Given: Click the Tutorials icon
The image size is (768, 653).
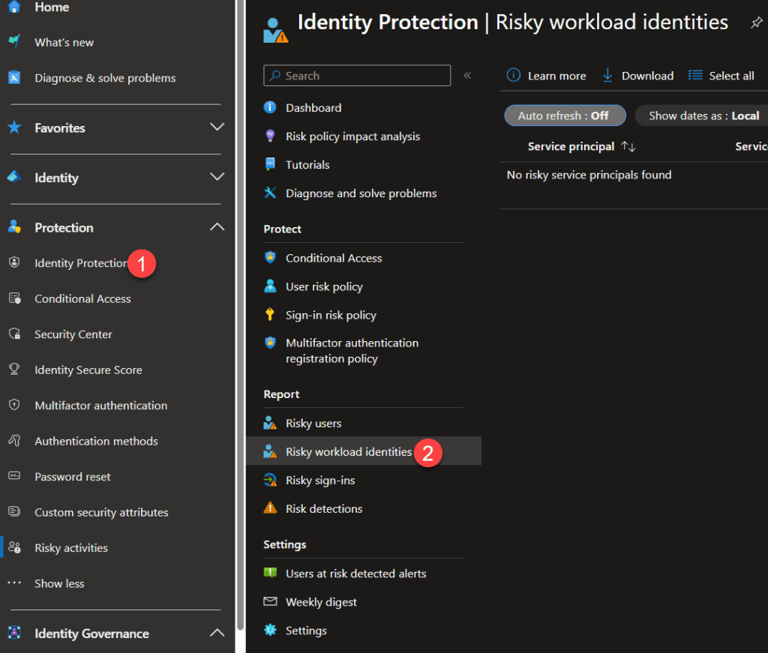Looking at the screenshot, I should (x=270, y=164).
